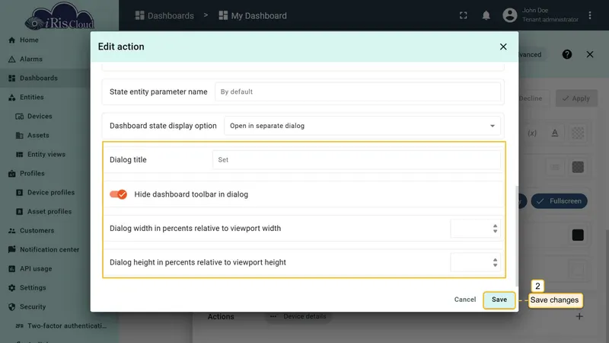Click the Settings gear icon
This screenshot has width=609, height=343.
pos(11,288)
